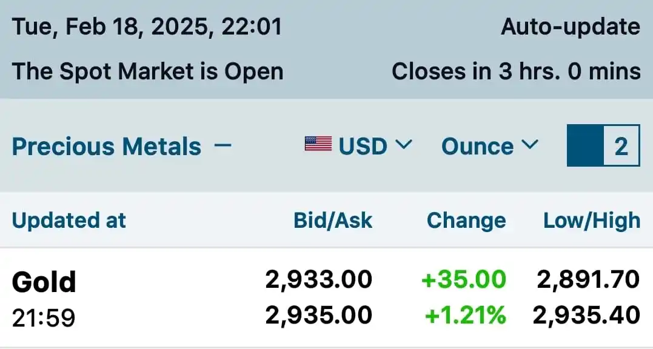Click the Gold bid price 2,933.00
The image size is (653, 349).
319,280
